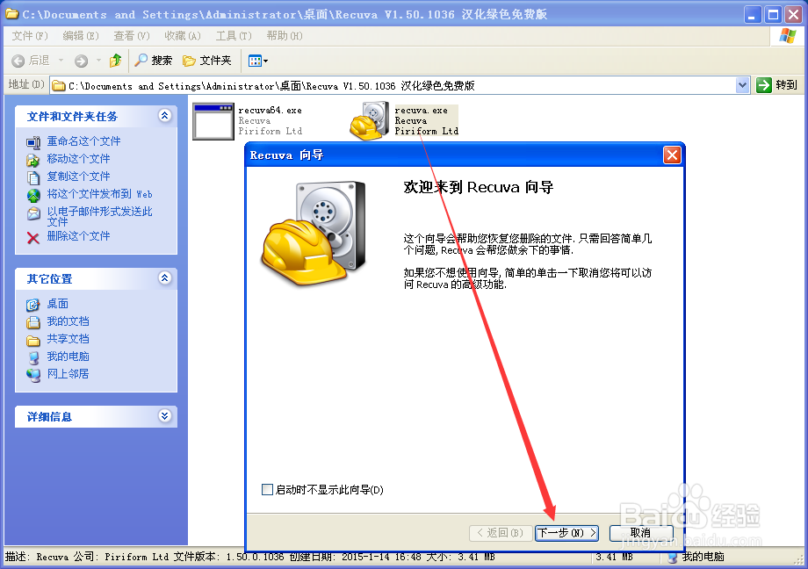This screenshot has width=808, height=569.
Task: Toggle the Folders (文件夹) pane button
Action: coord(207,61)
